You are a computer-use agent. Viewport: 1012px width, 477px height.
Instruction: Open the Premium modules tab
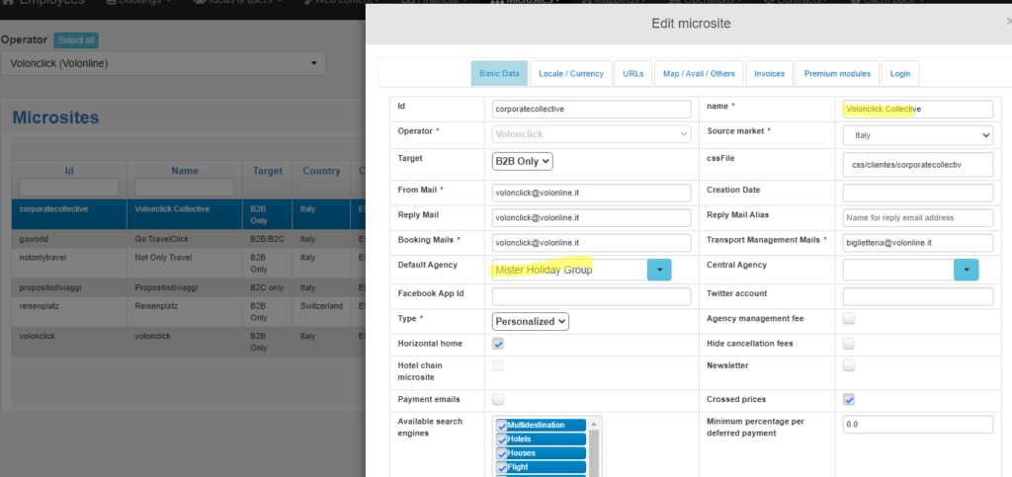(837, 74)
